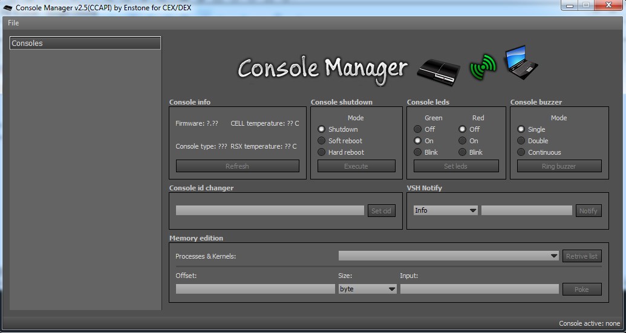Focus the VSH Notify message field
Image resolution: width=626 pixels, height=333 pixels.
coord(527,210)
